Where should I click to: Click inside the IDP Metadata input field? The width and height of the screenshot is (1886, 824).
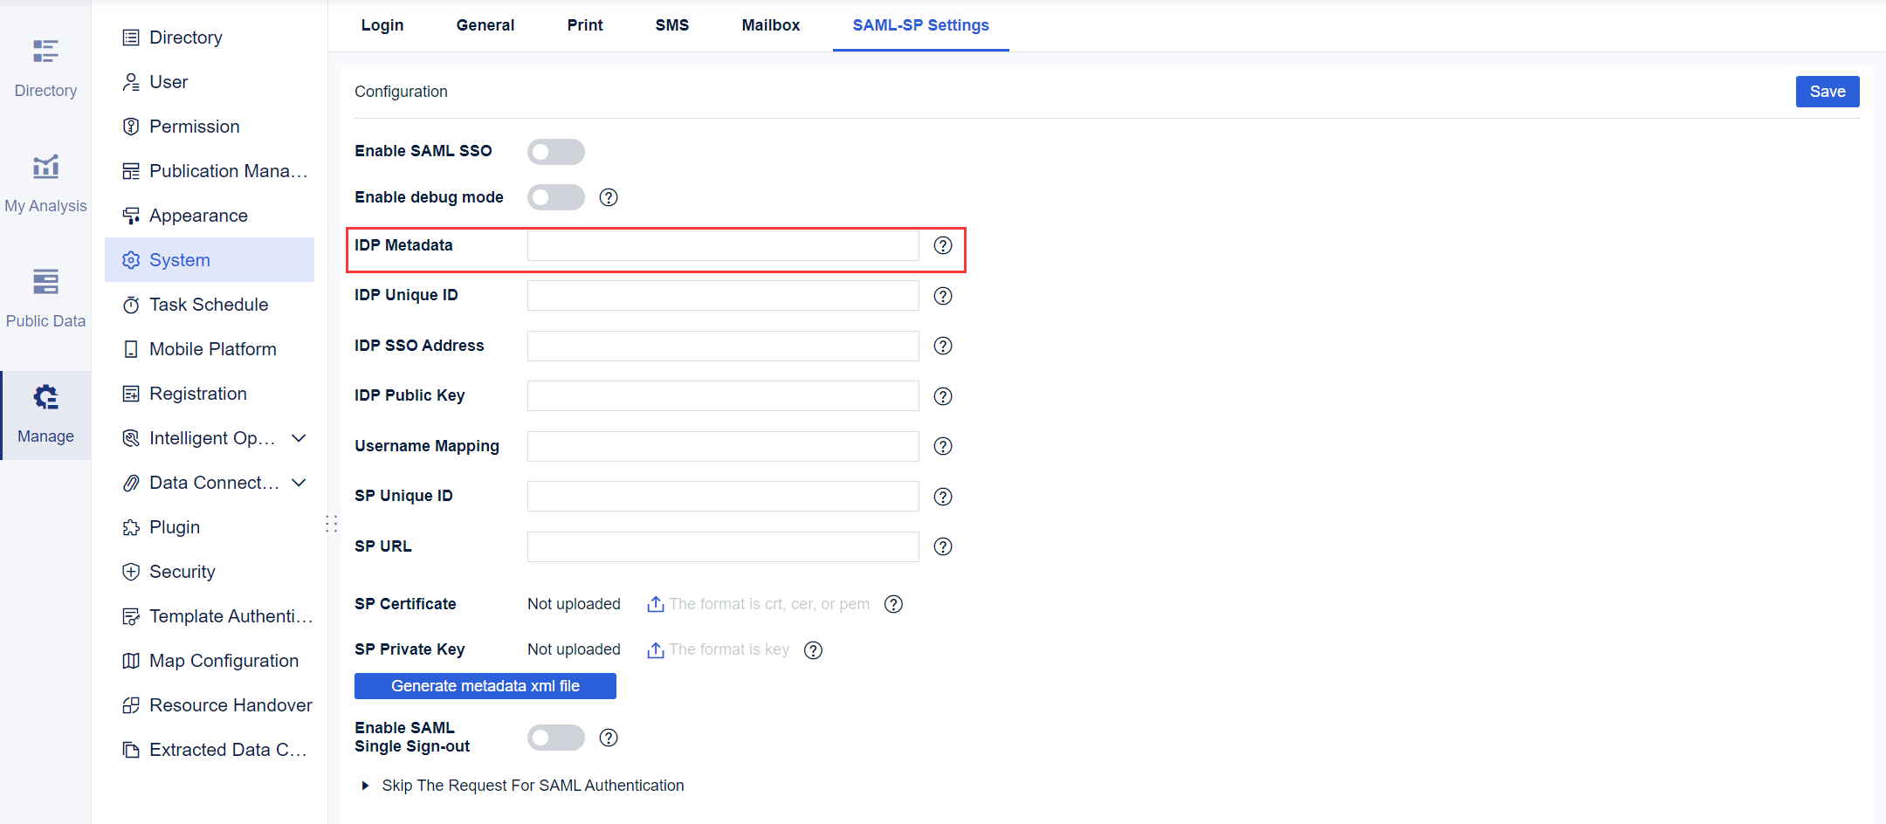722,245
